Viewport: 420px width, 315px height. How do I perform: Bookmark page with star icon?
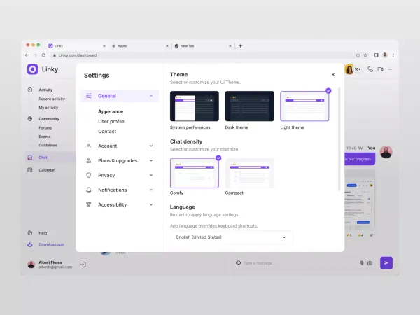(365, 55)
